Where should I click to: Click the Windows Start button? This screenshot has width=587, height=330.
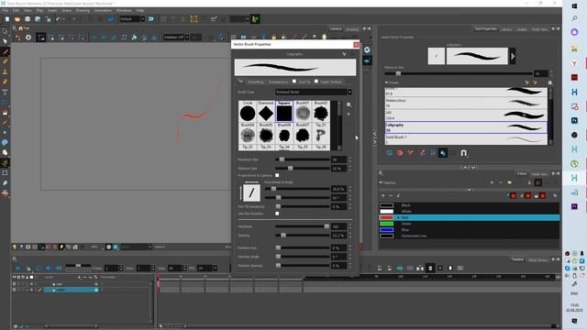click(574, 5)
